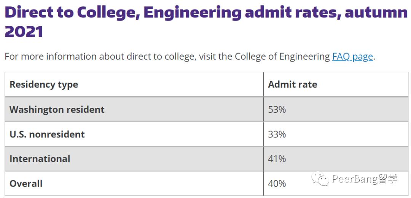Click the 41% admit rate cell
Image resolution: width=411 pixels, height=198 pixels.
coord(277,159)
